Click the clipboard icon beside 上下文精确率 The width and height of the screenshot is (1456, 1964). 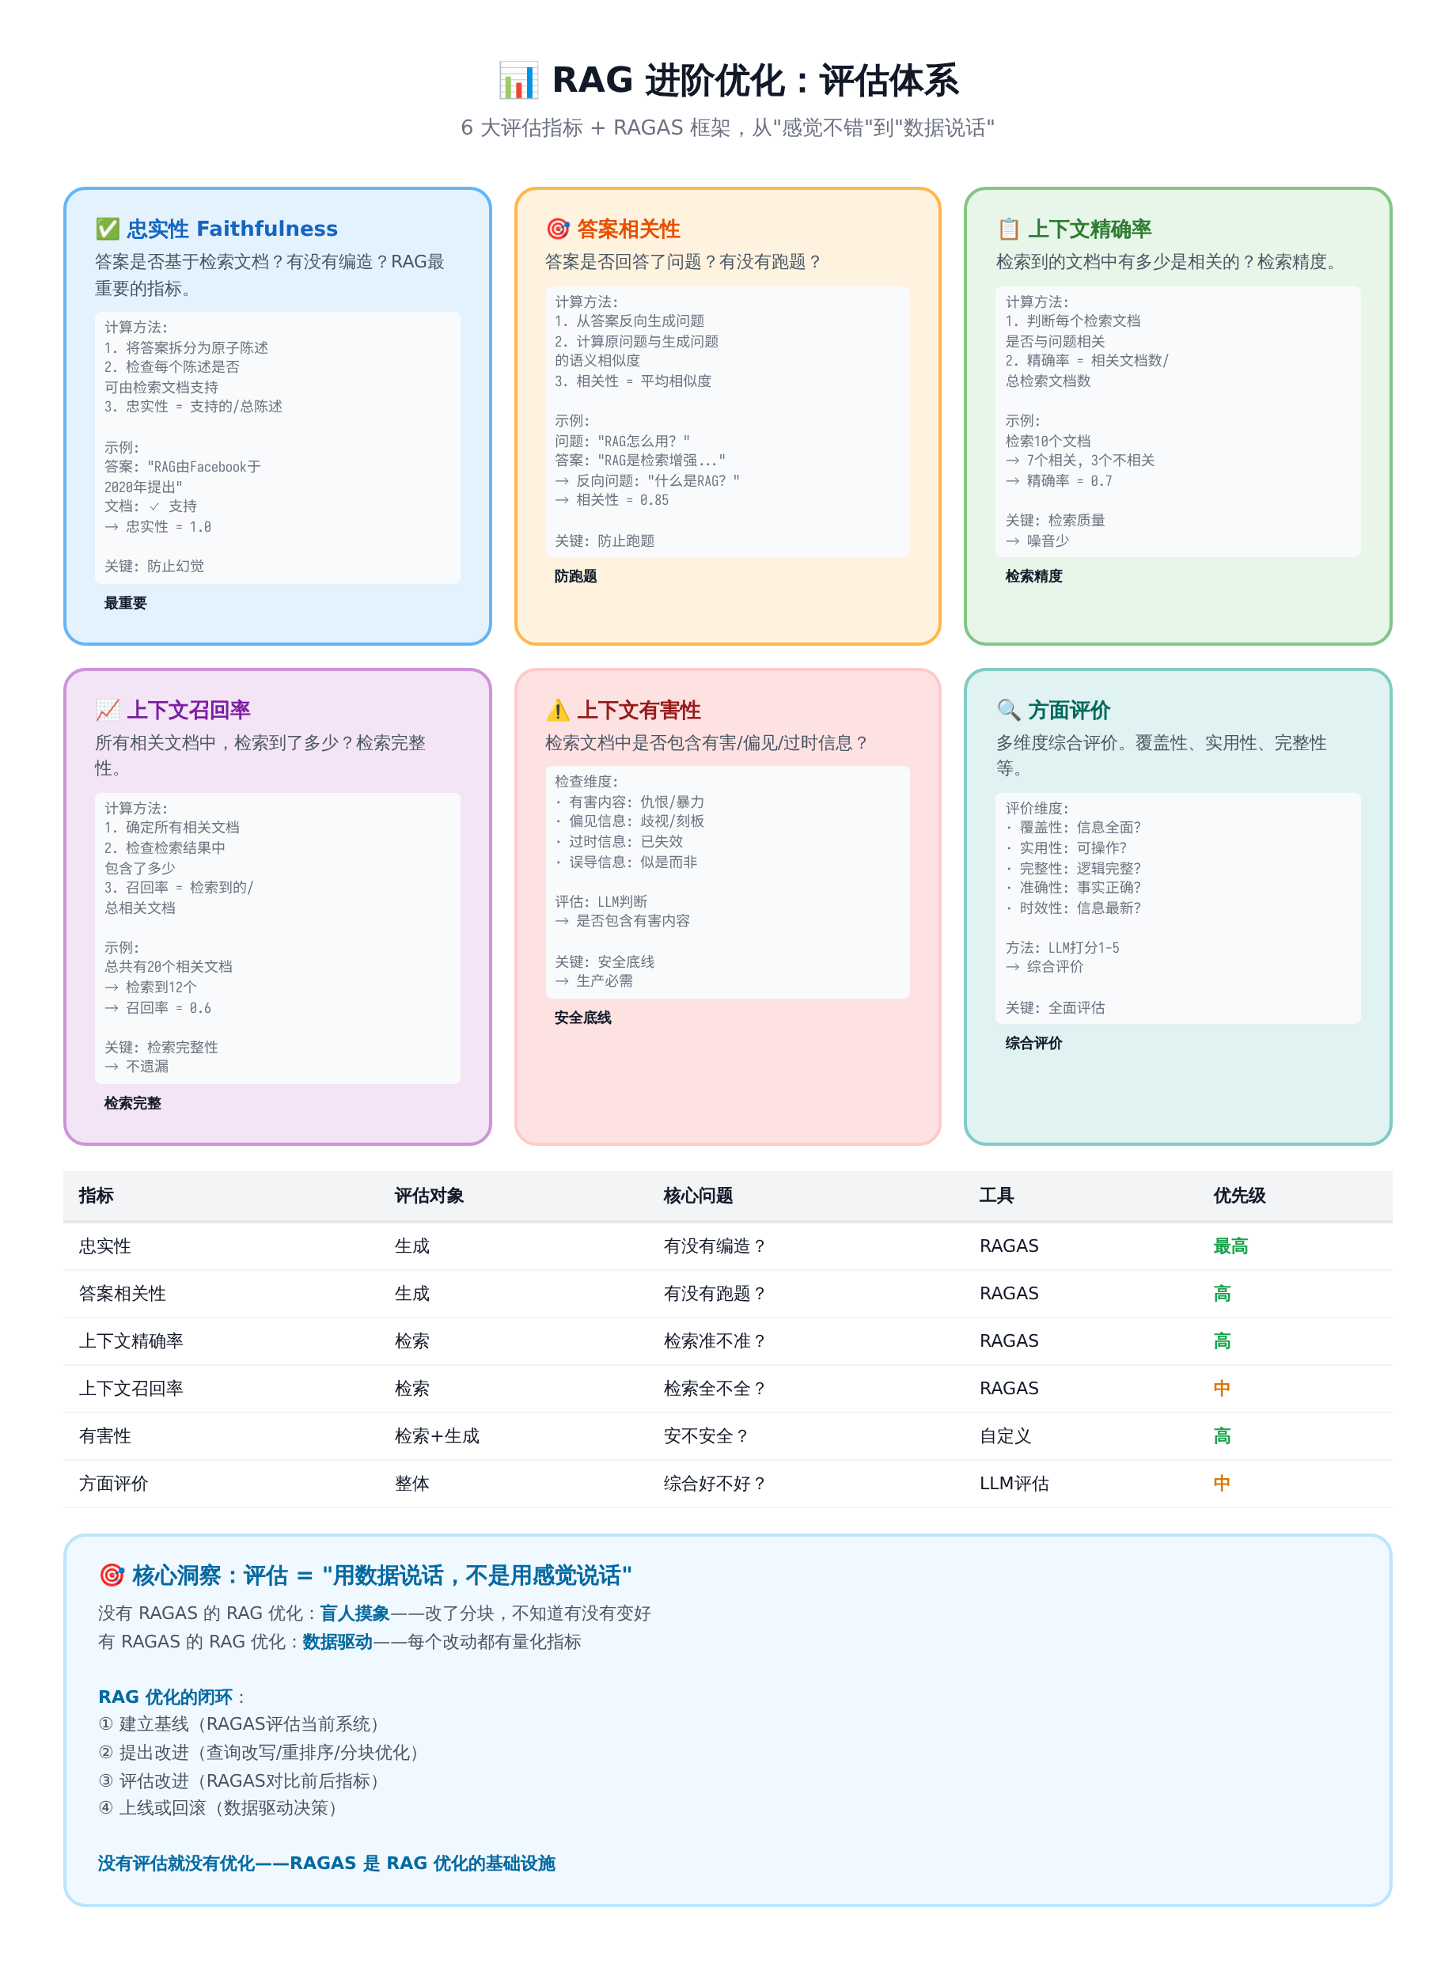[x=1008, y=229]
